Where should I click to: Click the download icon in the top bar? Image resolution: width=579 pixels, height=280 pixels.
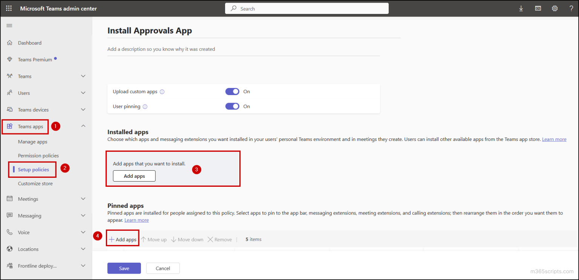tap(521, 8)
